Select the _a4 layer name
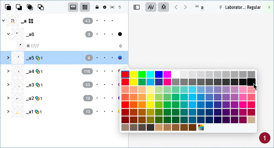The height and width of the screenshot is (148, 274). pos(30,71)
